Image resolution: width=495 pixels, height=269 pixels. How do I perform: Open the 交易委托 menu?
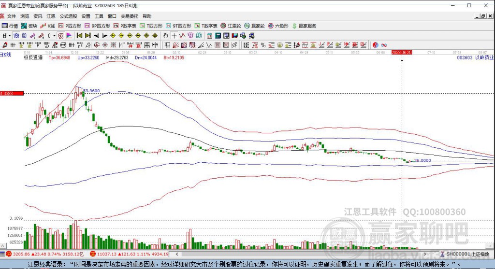coord(130,16)
